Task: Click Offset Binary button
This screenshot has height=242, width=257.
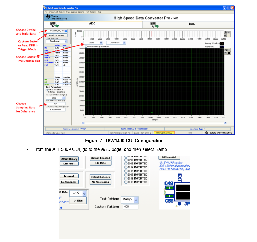Action: click(x=69, y=159)
